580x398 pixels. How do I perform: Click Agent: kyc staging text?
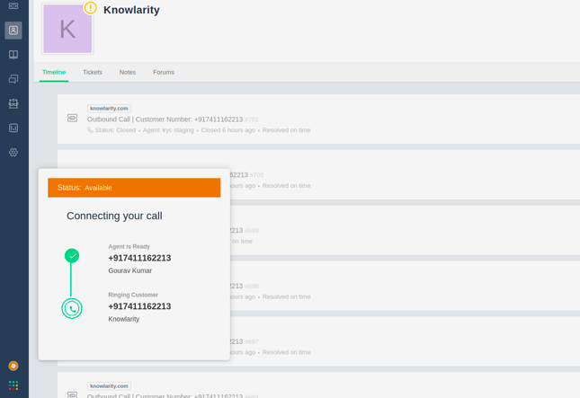click(168, 130)
